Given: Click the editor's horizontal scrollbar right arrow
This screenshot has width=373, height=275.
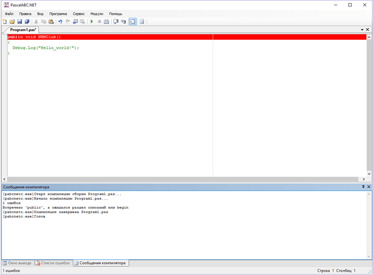Looking at the screenshot, I should click(363, 179).
